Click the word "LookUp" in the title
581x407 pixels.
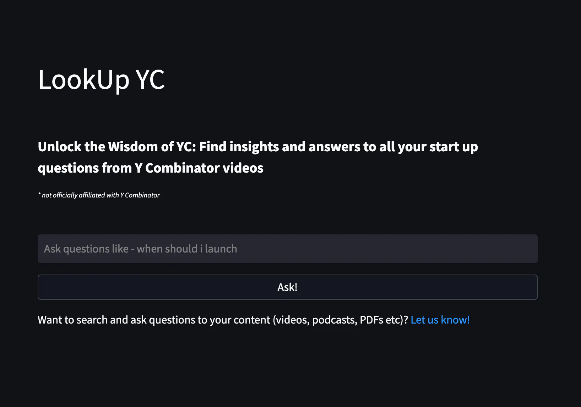pyautogui.click(x=84, y=80)
